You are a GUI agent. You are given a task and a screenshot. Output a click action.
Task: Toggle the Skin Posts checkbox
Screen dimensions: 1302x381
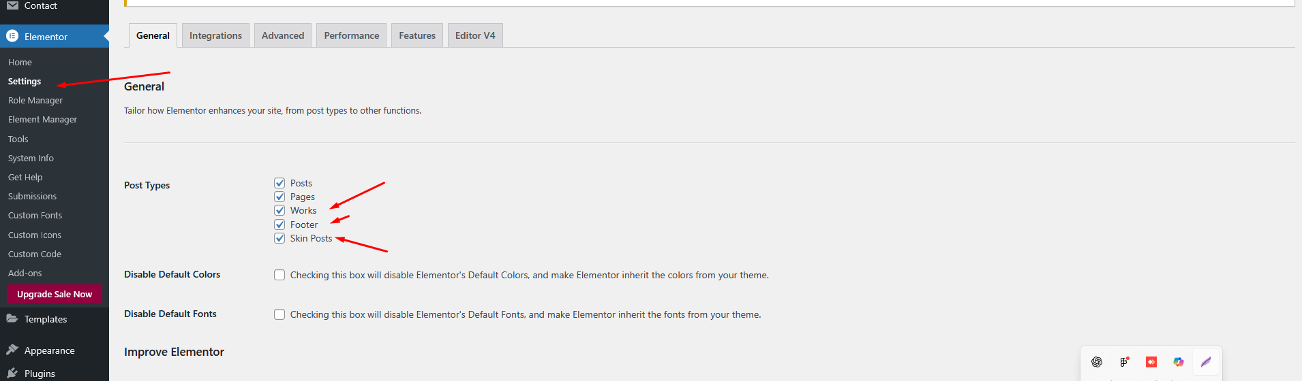[x=279, y=238]
